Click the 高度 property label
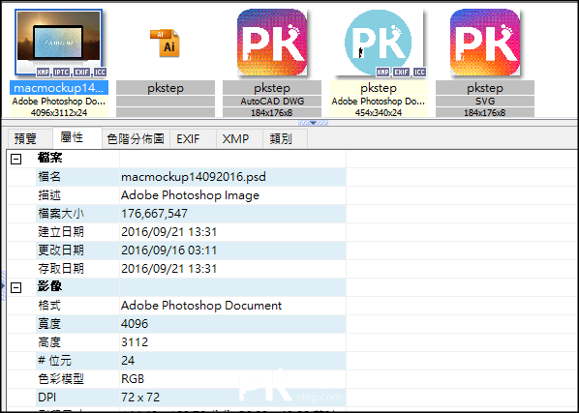The image size is (579, 413). tap(49, 342)
